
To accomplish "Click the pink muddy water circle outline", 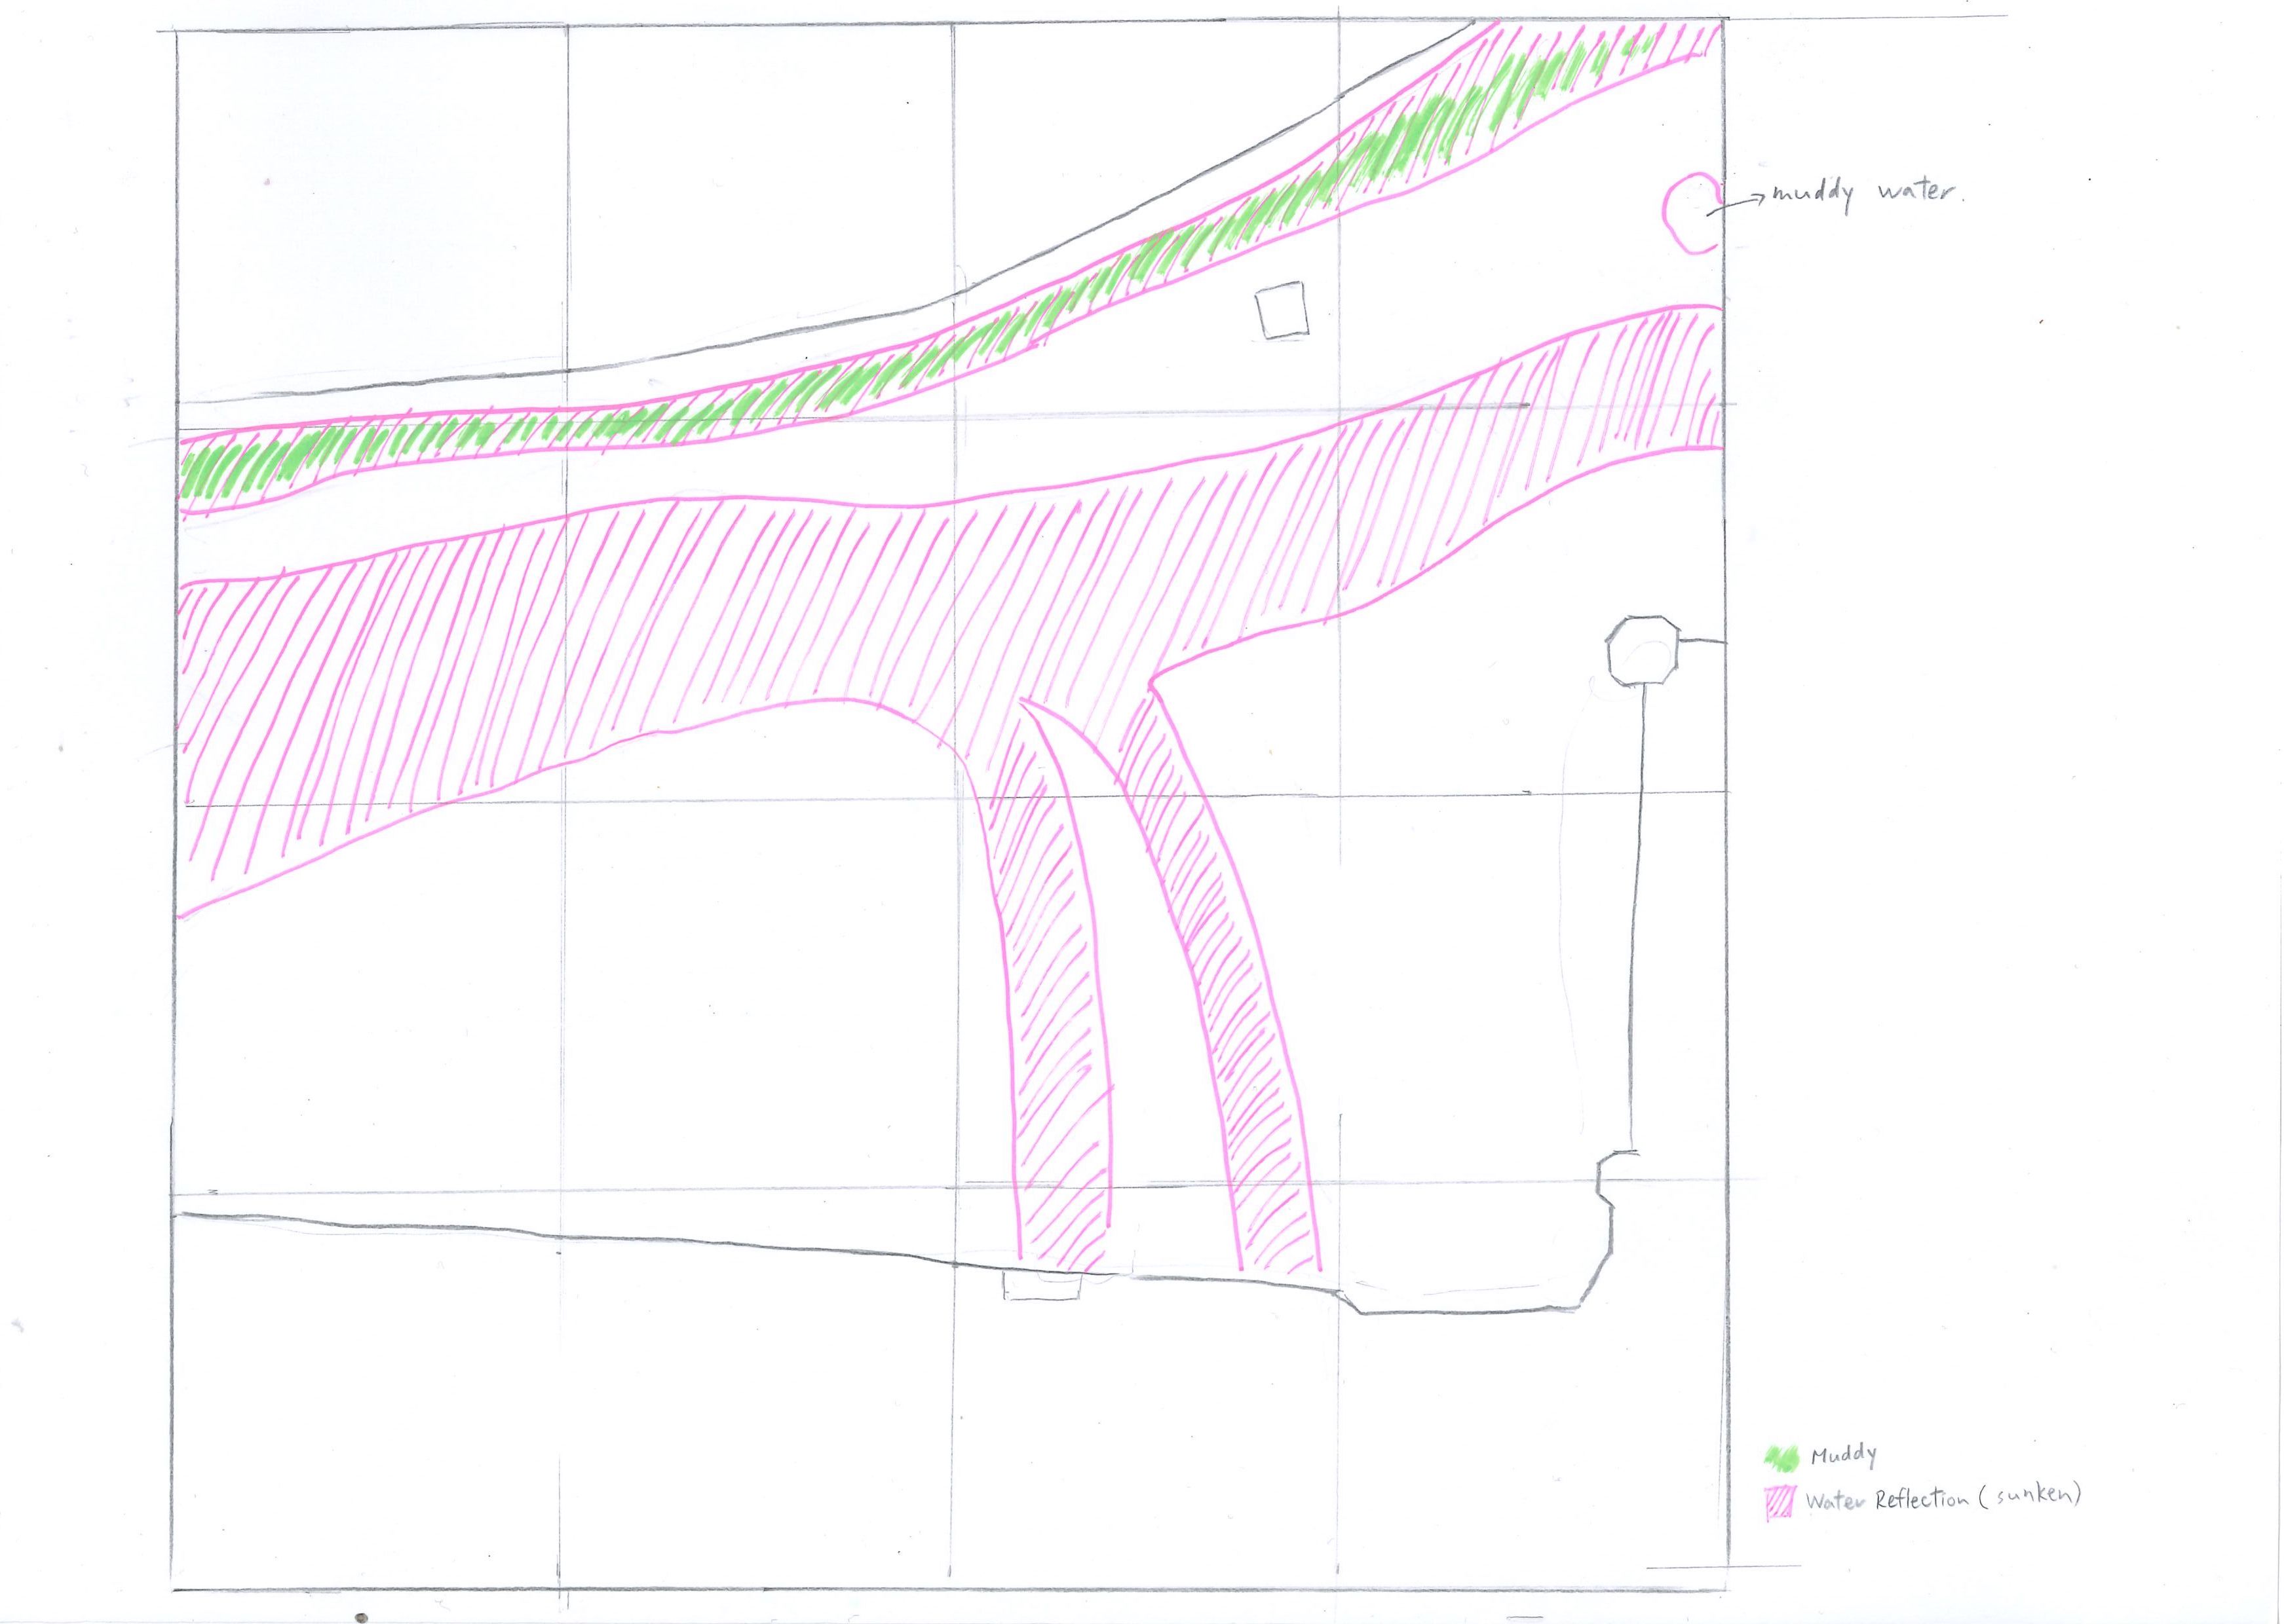I will [1692, 213].
